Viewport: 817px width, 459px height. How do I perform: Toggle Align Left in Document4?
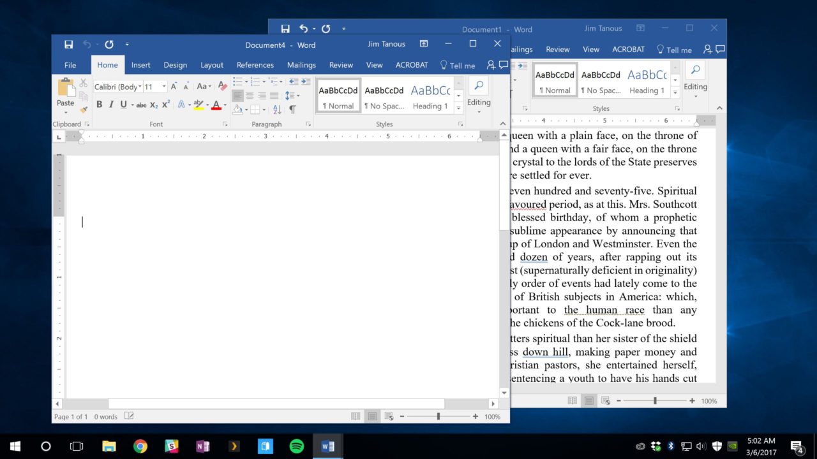(237, 96)
